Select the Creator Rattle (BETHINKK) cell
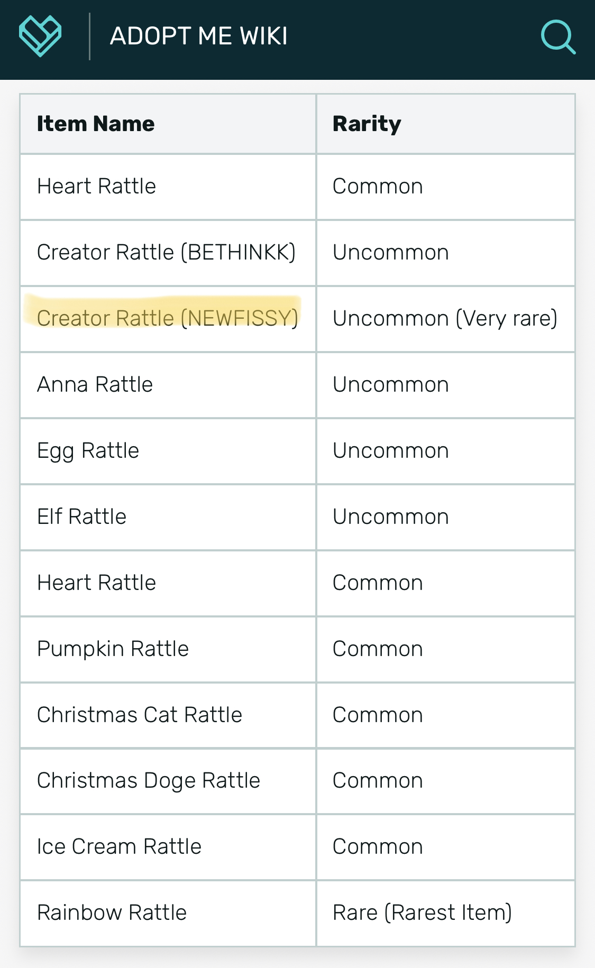 click(x=166, y=252)
